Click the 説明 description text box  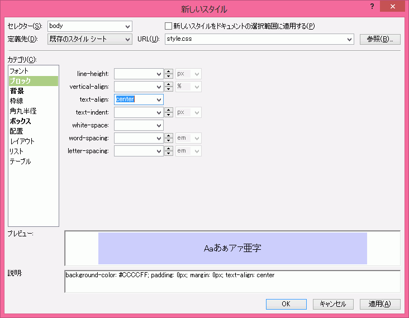point(232,282)
